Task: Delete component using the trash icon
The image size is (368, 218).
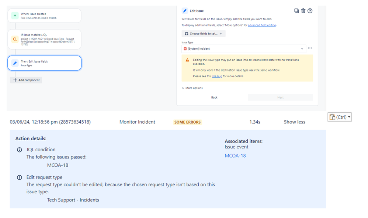Action: click(x=303, y=11)
